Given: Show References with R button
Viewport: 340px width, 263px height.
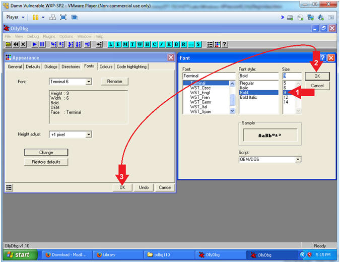Looking at the screenshot, I should pyautogui.click(x=184, y=44).
